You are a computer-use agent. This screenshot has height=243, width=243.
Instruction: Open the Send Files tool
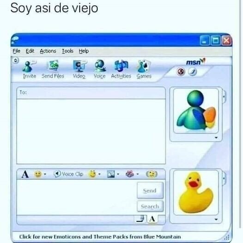click(53, 66)
